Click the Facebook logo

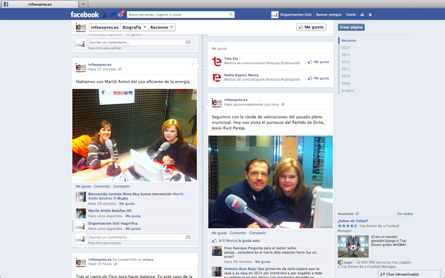[85, 14]
